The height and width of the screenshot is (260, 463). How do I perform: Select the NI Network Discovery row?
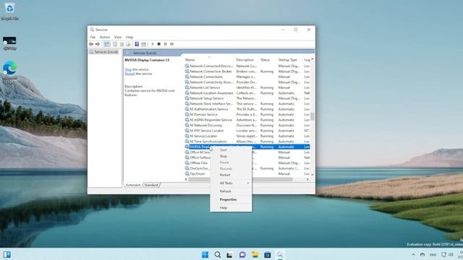[x=247, y=125]
